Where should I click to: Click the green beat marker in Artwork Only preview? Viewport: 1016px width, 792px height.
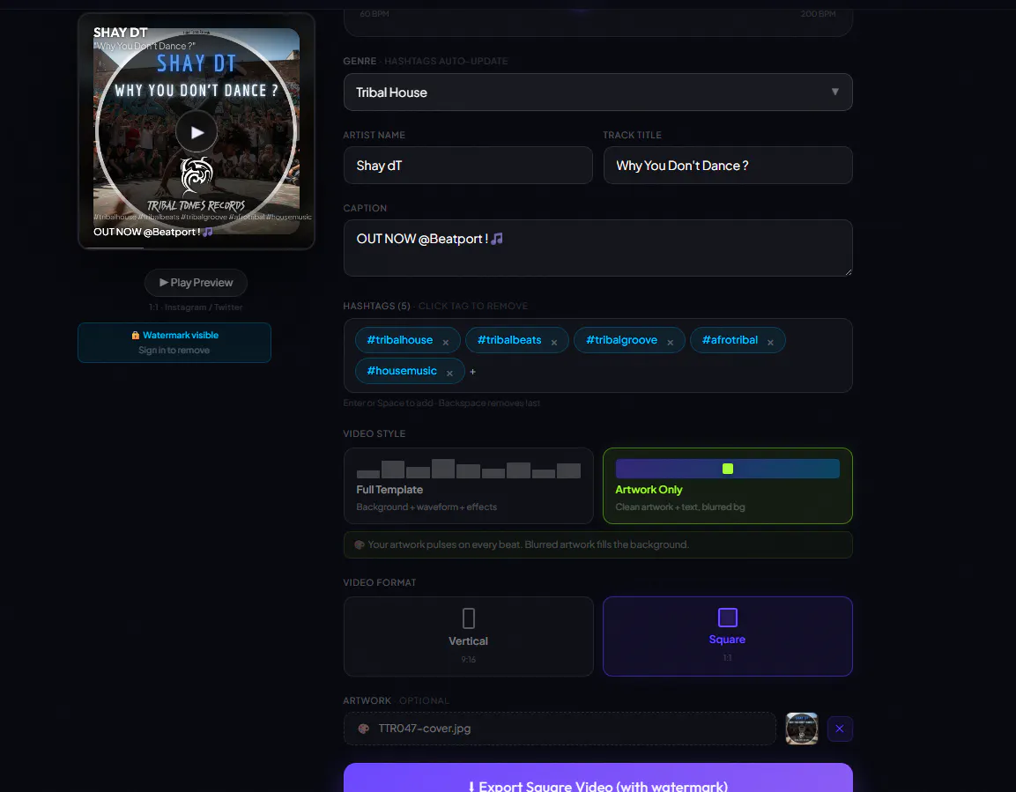pyautogui.click(x=728, y=469)
